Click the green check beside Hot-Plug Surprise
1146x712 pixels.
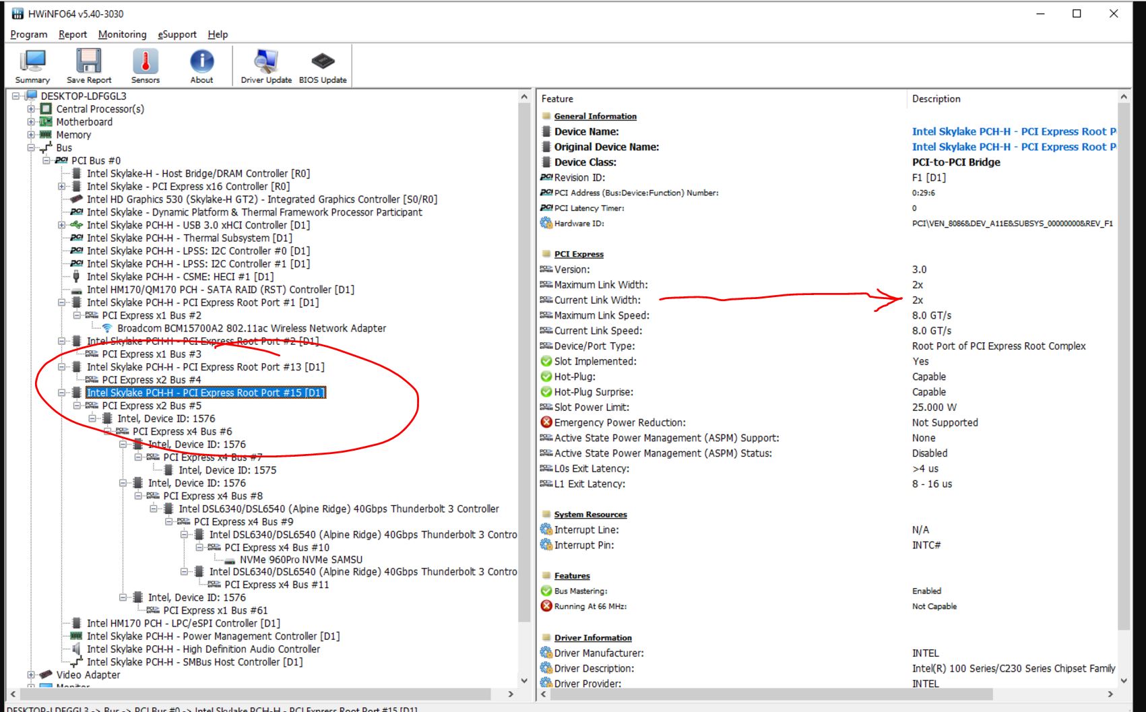click(x=546, y=392)
